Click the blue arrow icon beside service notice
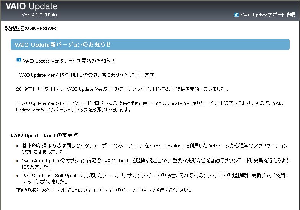300x210 pixels. 19,60
